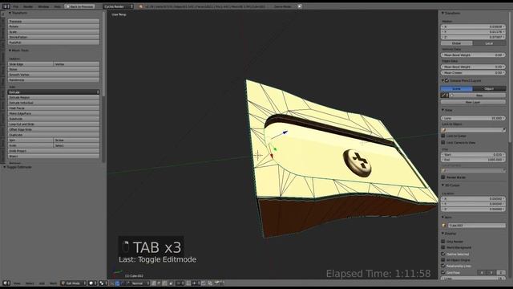
Task: Open the snap element type icon
Action: tap(196, 283)
